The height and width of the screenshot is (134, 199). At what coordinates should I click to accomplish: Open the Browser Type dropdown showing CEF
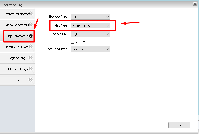pos(90,17)
